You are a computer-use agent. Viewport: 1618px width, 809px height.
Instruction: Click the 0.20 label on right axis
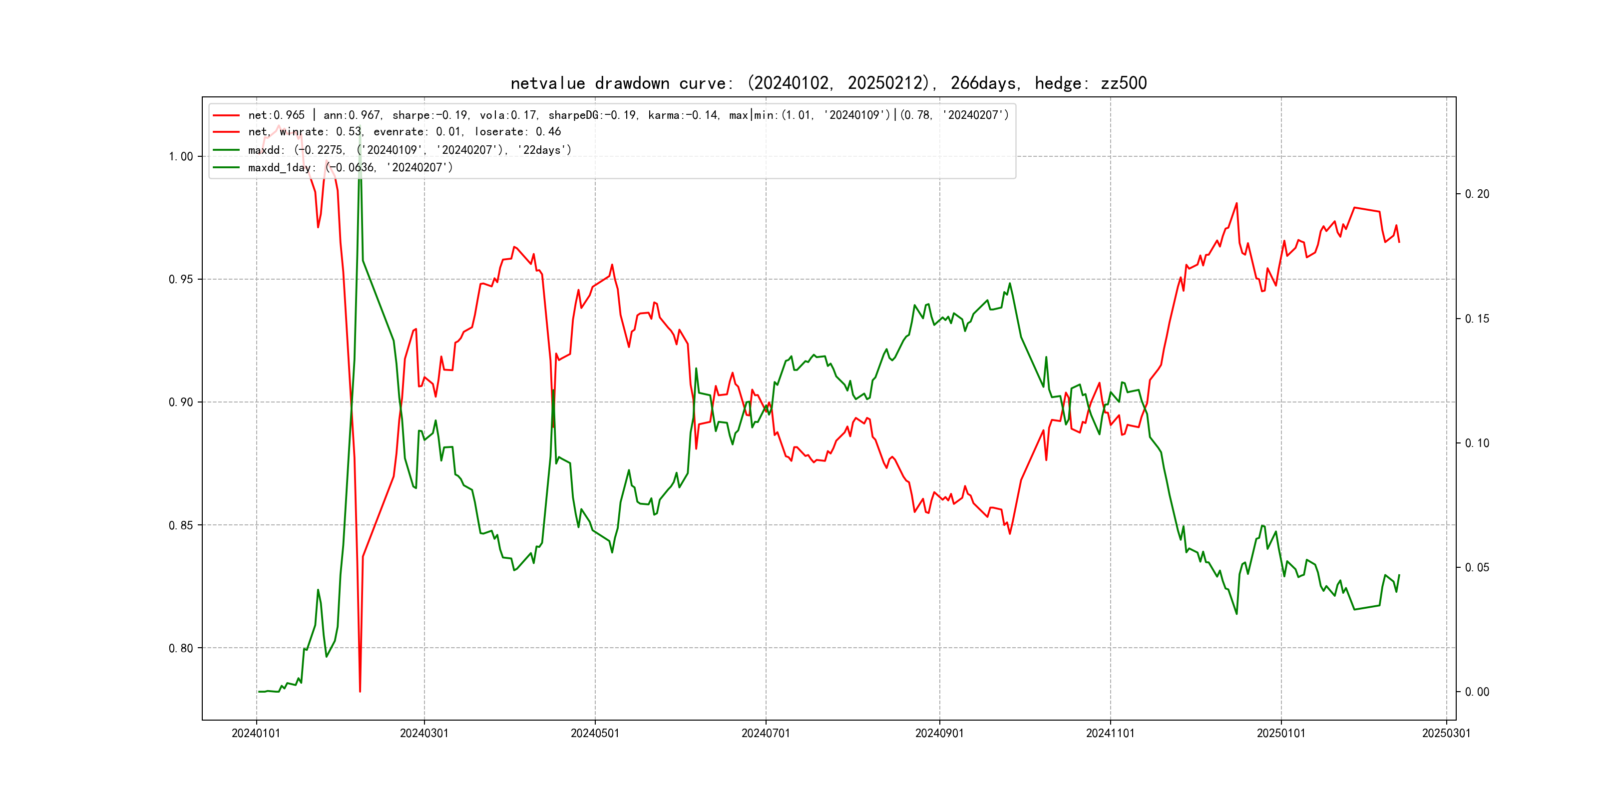pyautogui.click(x=1477, y=194)
